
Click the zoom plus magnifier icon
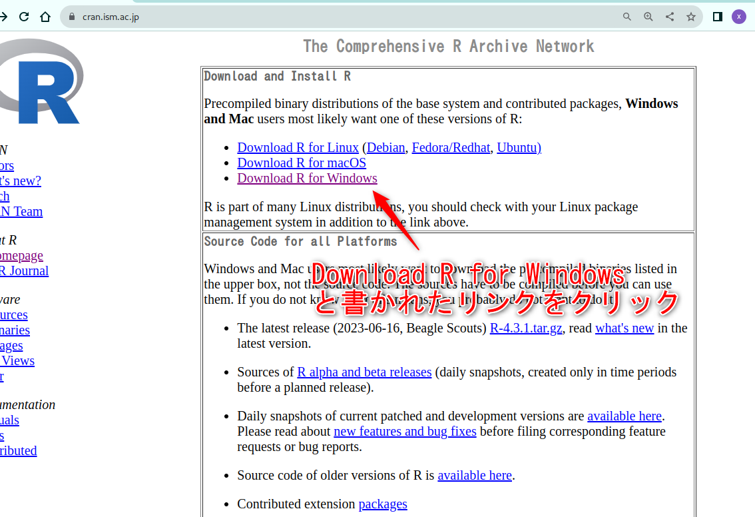click(648, 17)
